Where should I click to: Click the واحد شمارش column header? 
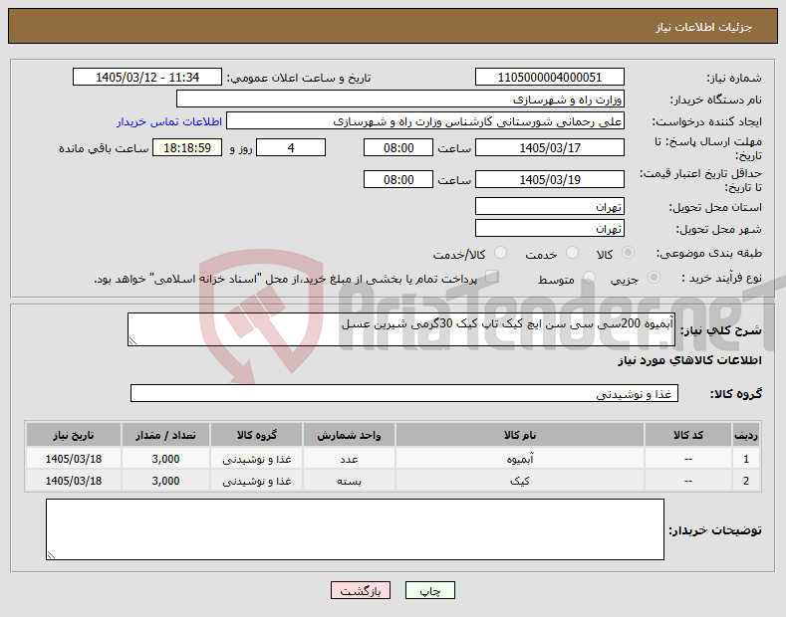tap(349, 435)
